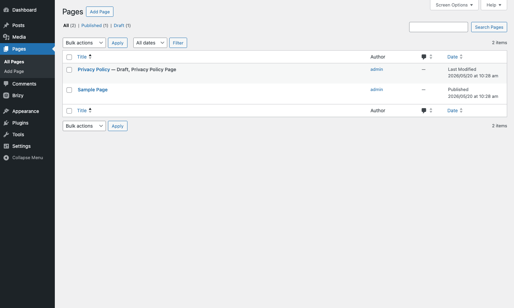Click the Appearance paintbrush icon

6,111
